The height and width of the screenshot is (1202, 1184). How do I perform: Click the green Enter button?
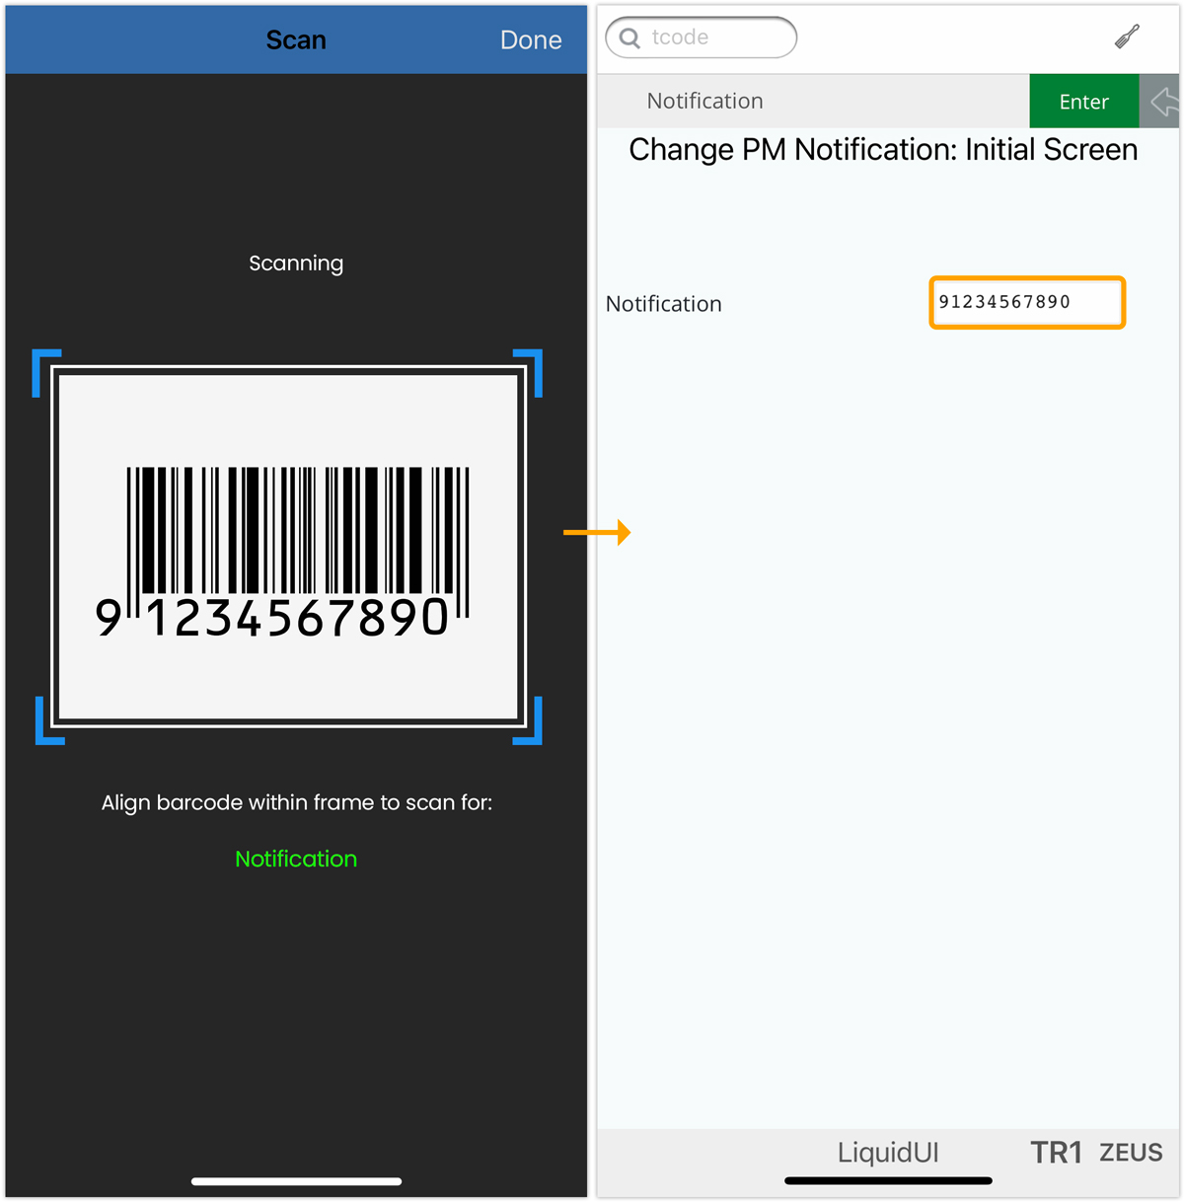tap(1083, 102)
